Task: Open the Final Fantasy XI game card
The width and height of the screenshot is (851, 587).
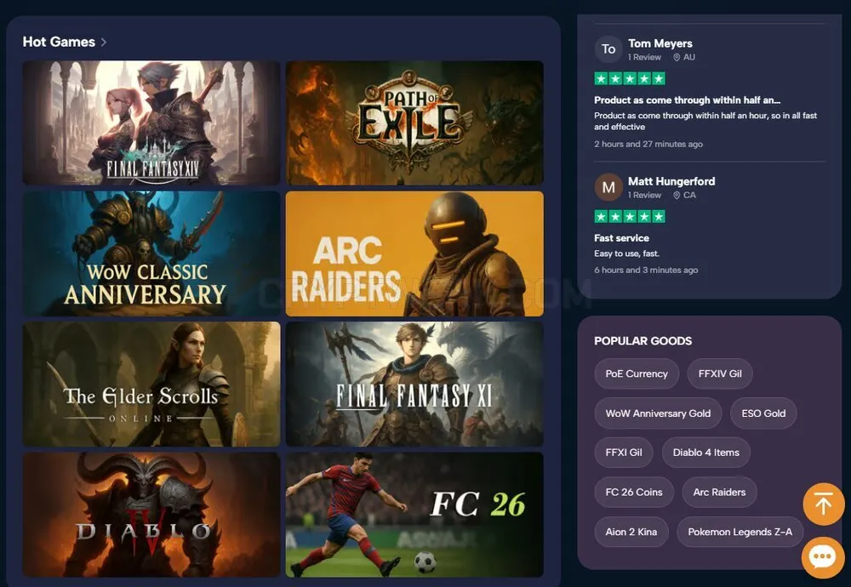Action: [x=414, y=384]
